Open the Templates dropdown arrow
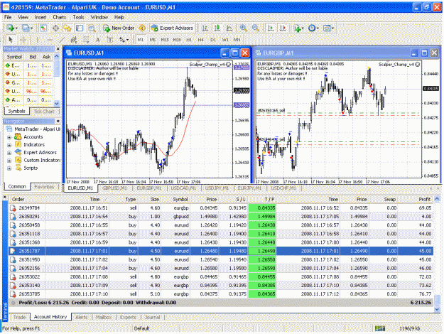 (332, 28)
